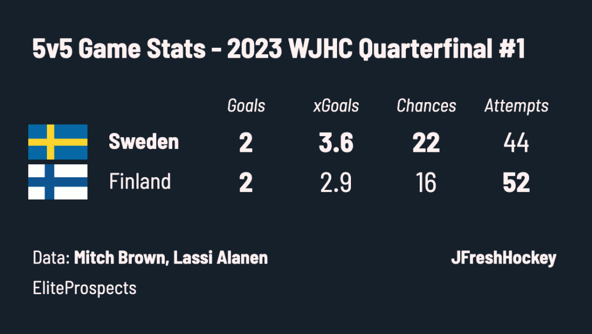Click the JFreshHockey credit text
Screen dimensions: 592x334
pyautogui.click(x=504, y=258)
